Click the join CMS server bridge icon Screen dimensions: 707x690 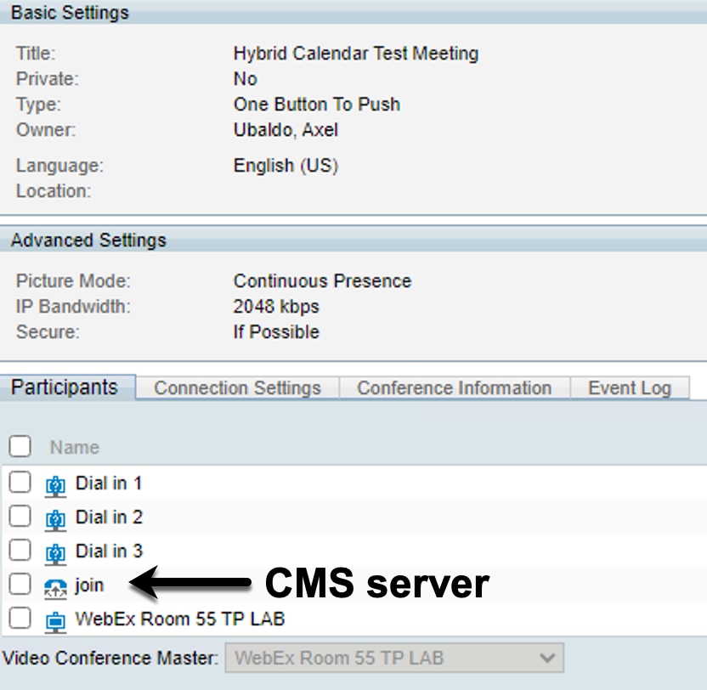(x=55, y=588)
